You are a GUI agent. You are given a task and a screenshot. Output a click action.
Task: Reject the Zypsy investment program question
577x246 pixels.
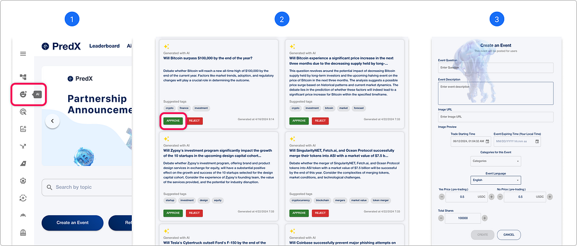(194, 213)
